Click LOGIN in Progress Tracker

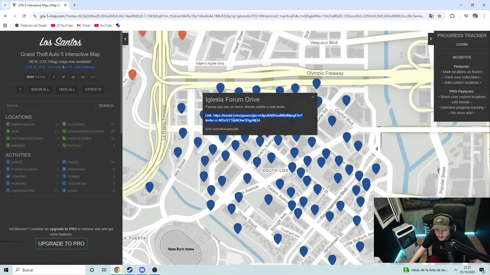pyautogui.click(x=462, y=44)
